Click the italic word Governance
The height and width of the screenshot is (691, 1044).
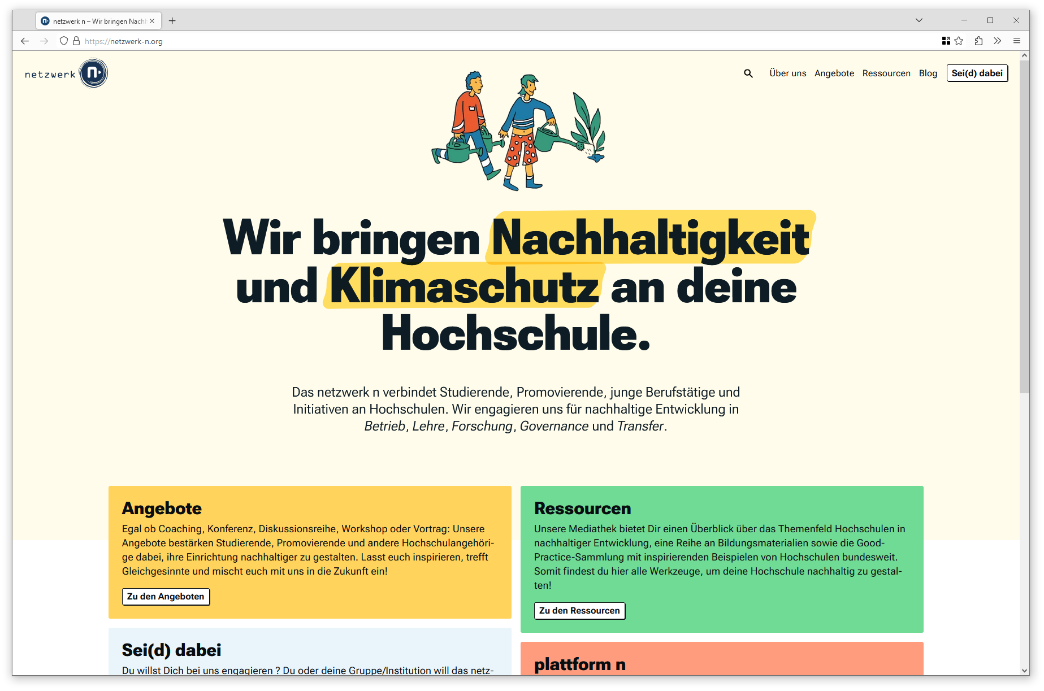[554, 426]
